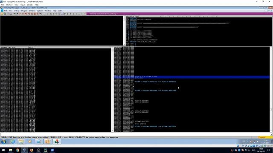Click the Open file toolbar icon in Immunity
This screenshot has height=153, width=273.
[2, 14]
